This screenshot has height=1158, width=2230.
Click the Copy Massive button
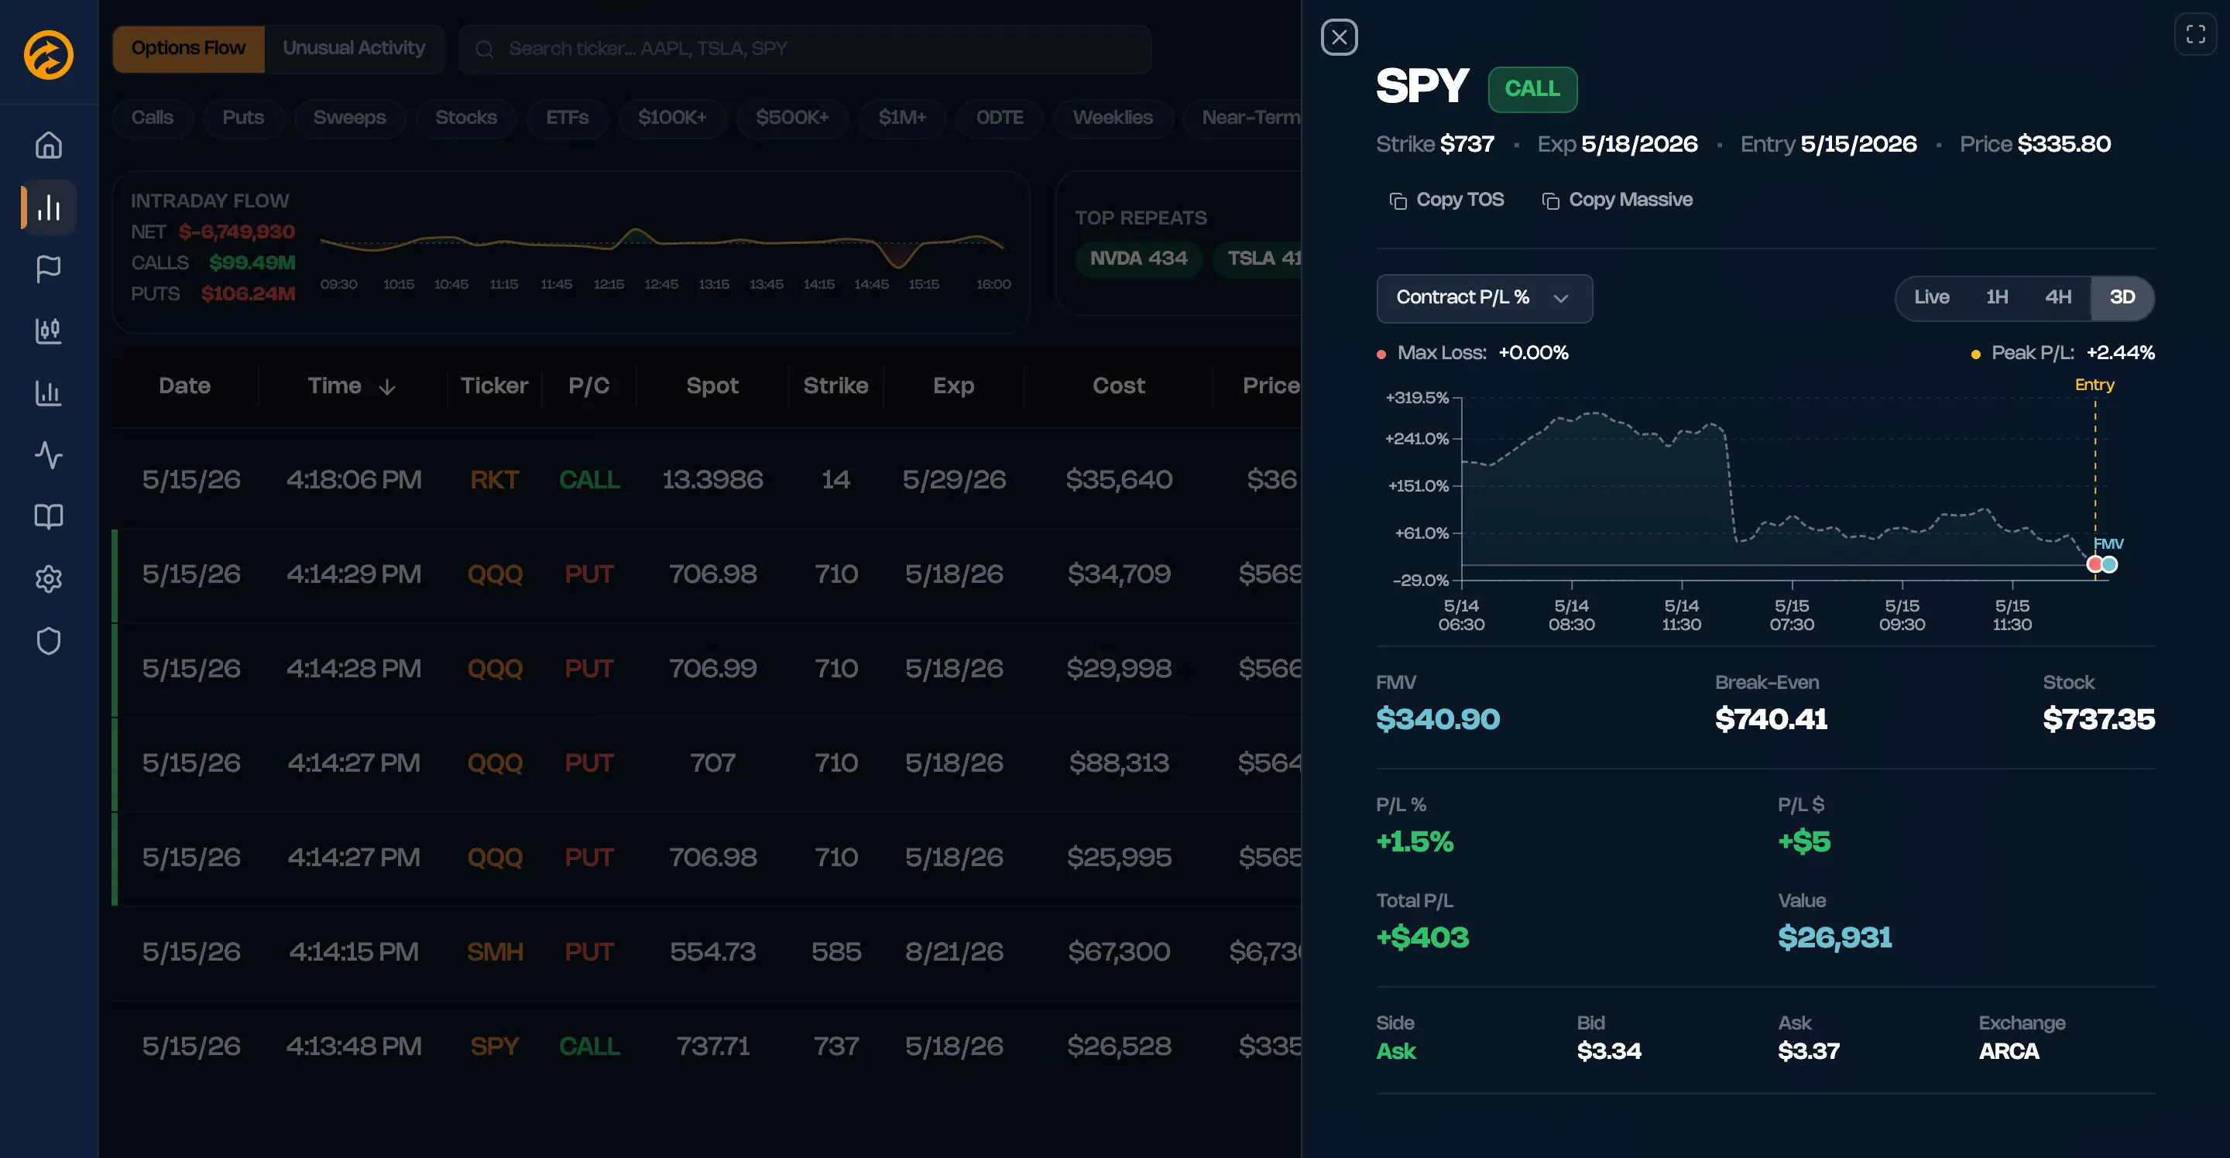tap(1617, 200)
